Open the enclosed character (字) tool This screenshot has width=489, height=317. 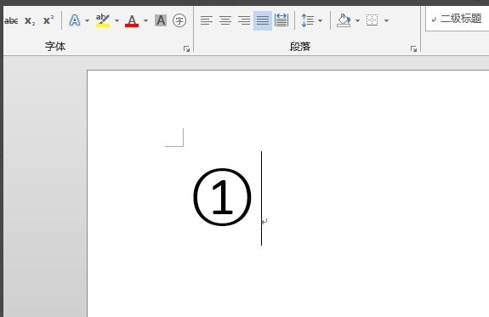pos(179,20)
